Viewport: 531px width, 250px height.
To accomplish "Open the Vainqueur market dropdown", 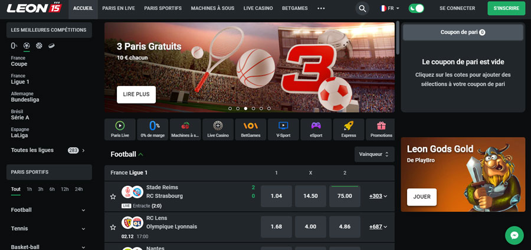I will 374,154.
